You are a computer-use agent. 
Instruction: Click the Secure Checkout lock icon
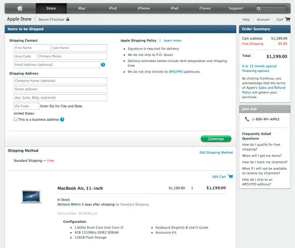click(x=68, y=19)
